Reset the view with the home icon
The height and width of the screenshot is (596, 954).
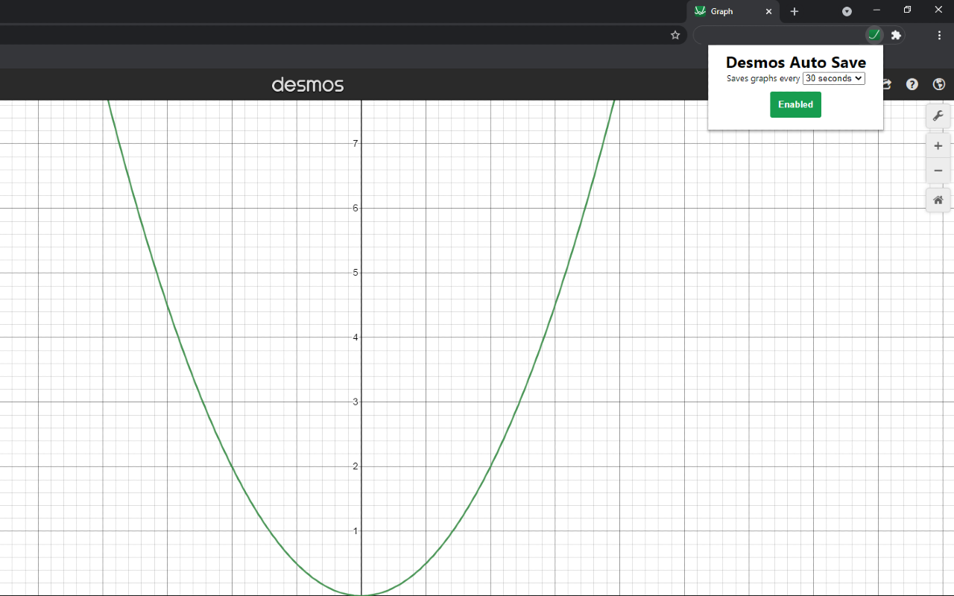pos(938,200)
